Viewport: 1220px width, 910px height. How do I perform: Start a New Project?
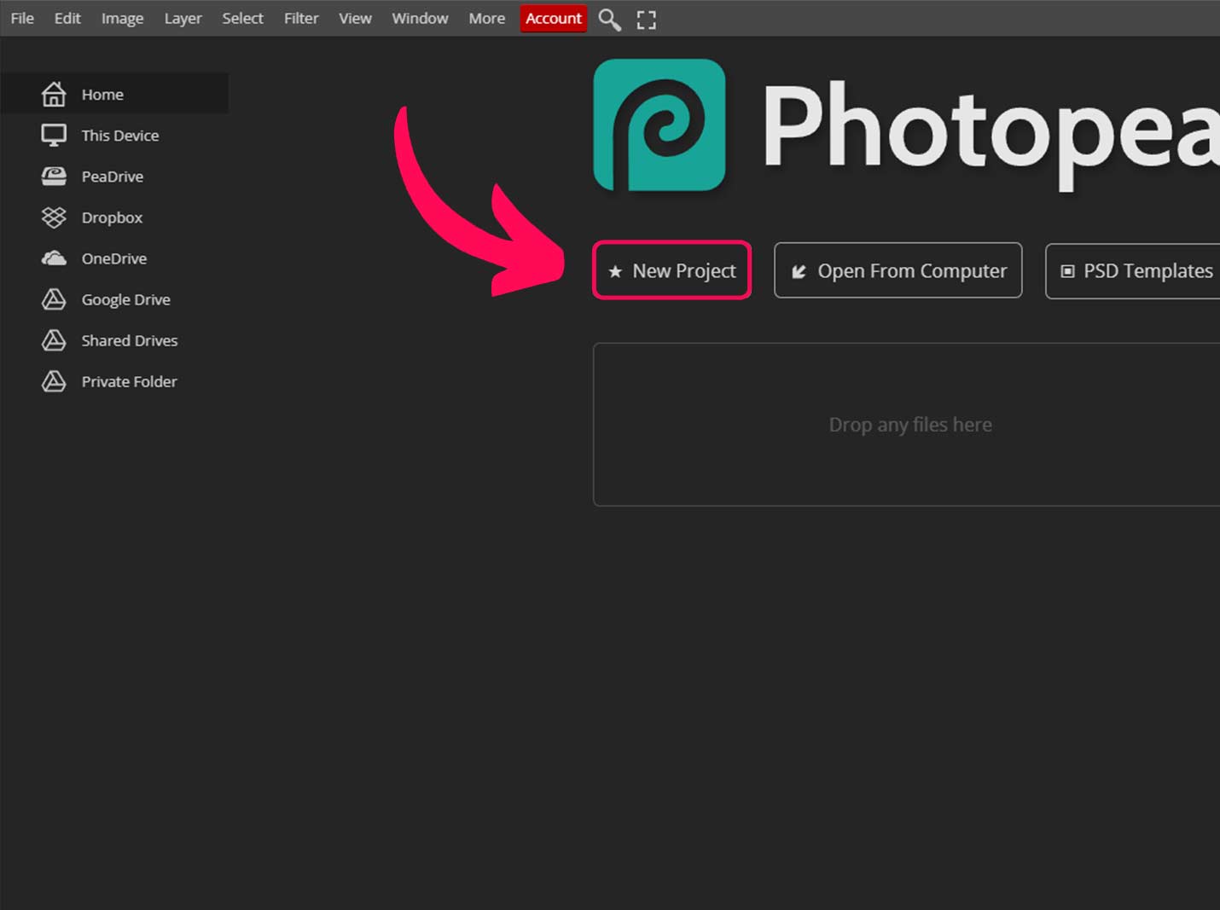tap(671, 270)
